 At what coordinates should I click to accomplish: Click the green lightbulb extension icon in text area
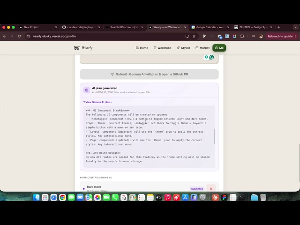pyautogui.click(x=206, y=57)
